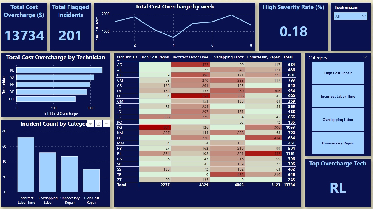Collapse the Category slicer panel
373x209 pixels.
[365, 58]
